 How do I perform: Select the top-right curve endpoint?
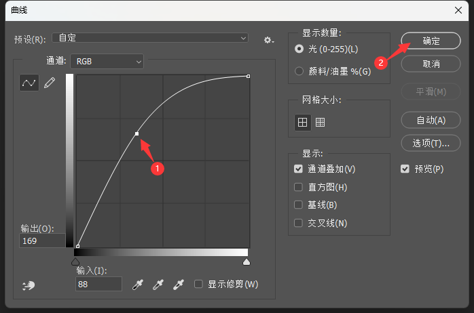pyautogui.click(x=248, y=77)
